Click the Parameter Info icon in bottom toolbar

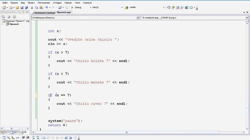[9, 138]
